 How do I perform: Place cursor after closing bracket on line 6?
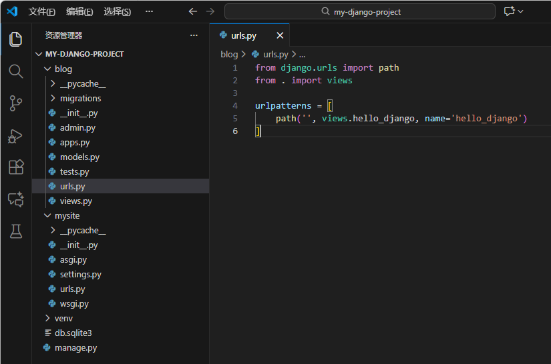click(261, 131)
